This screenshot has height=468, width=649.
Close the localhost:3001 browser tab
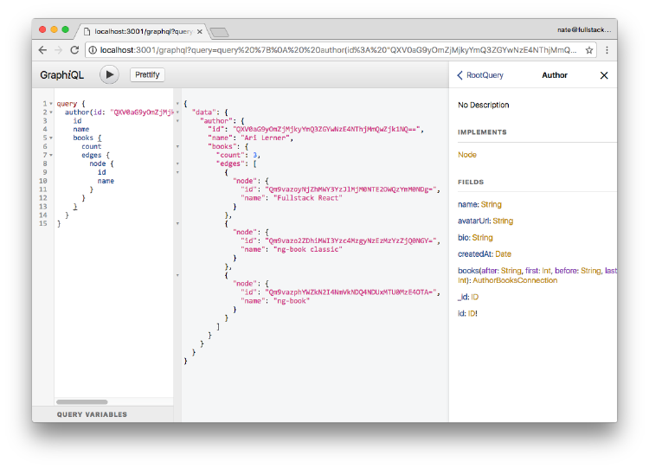point(201,31)
